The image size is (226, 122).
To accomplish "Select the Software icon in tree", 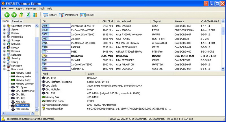I will pos(9,55).
